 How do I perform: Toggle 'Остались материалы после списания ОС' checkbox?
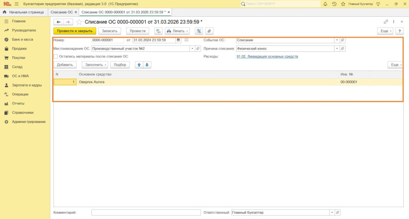[56, 57]
